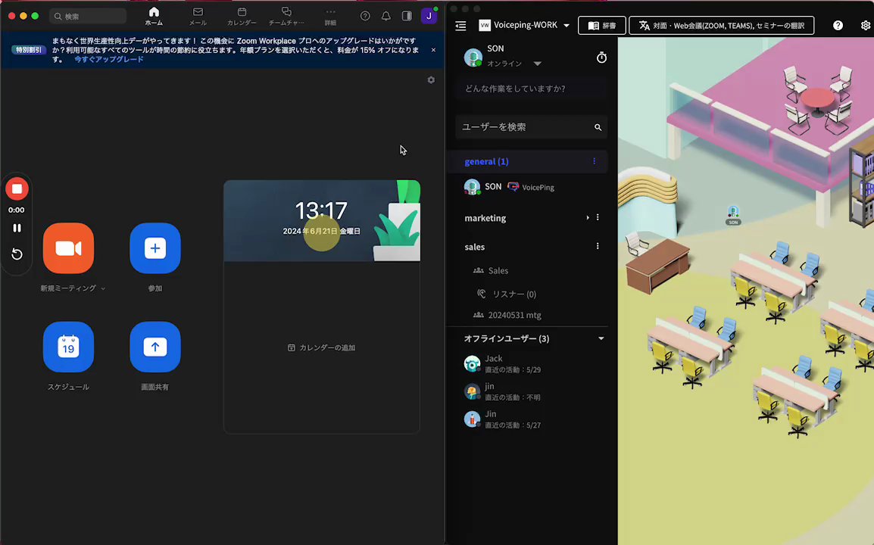Open the general channel options menu
The width and height of the screenshot is (874, 545).
tap(595, 161)
